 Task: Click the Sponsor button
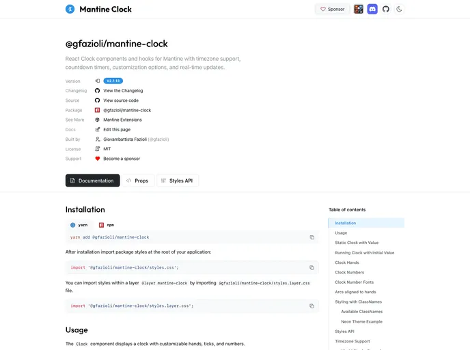tap(333, 10)
